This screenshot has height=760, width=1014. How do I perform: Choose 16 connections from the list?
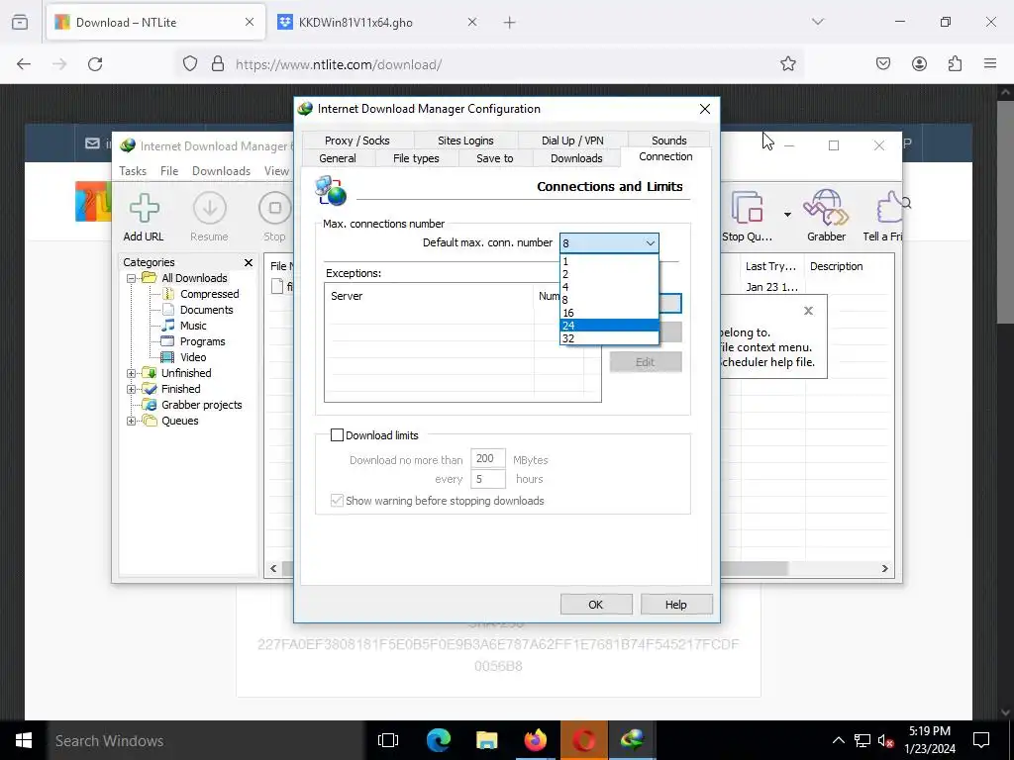tap(609, 313)
